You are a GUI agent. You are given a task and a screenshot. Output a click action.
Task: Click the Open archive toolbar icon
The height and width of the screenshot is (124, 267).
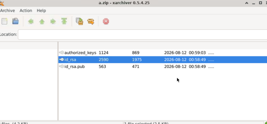[15, 21]
